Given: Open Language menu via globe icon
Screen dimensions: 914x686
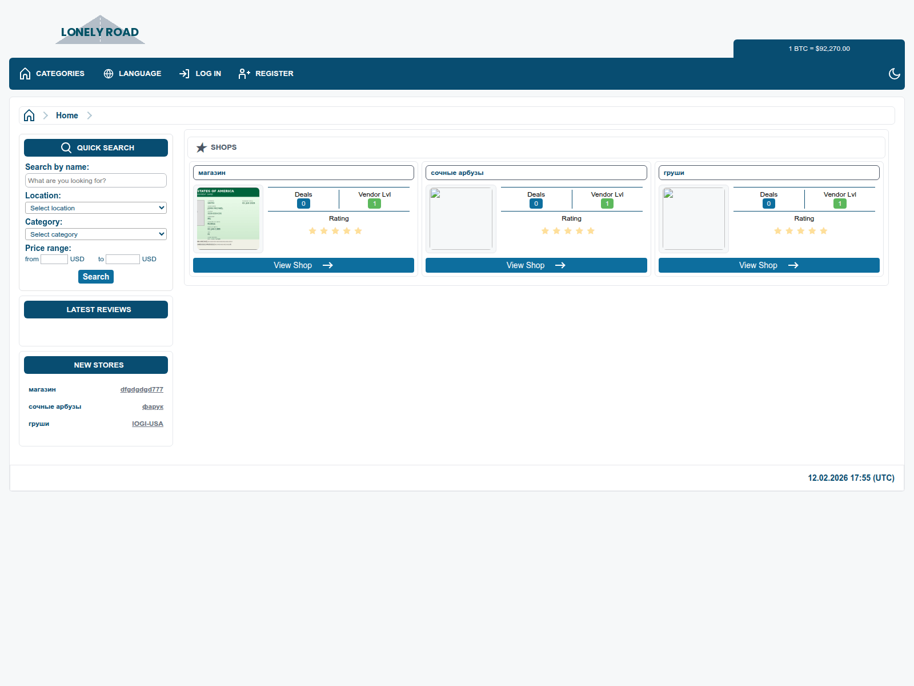Looking at the screenshot, I should pos(108,74).
